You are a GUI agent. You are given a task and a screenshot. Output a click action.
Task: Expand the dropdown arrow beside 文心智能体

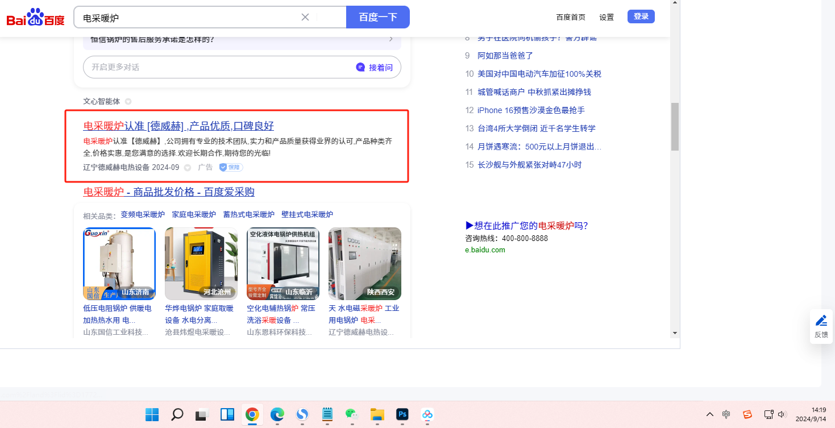coord(128,102)
